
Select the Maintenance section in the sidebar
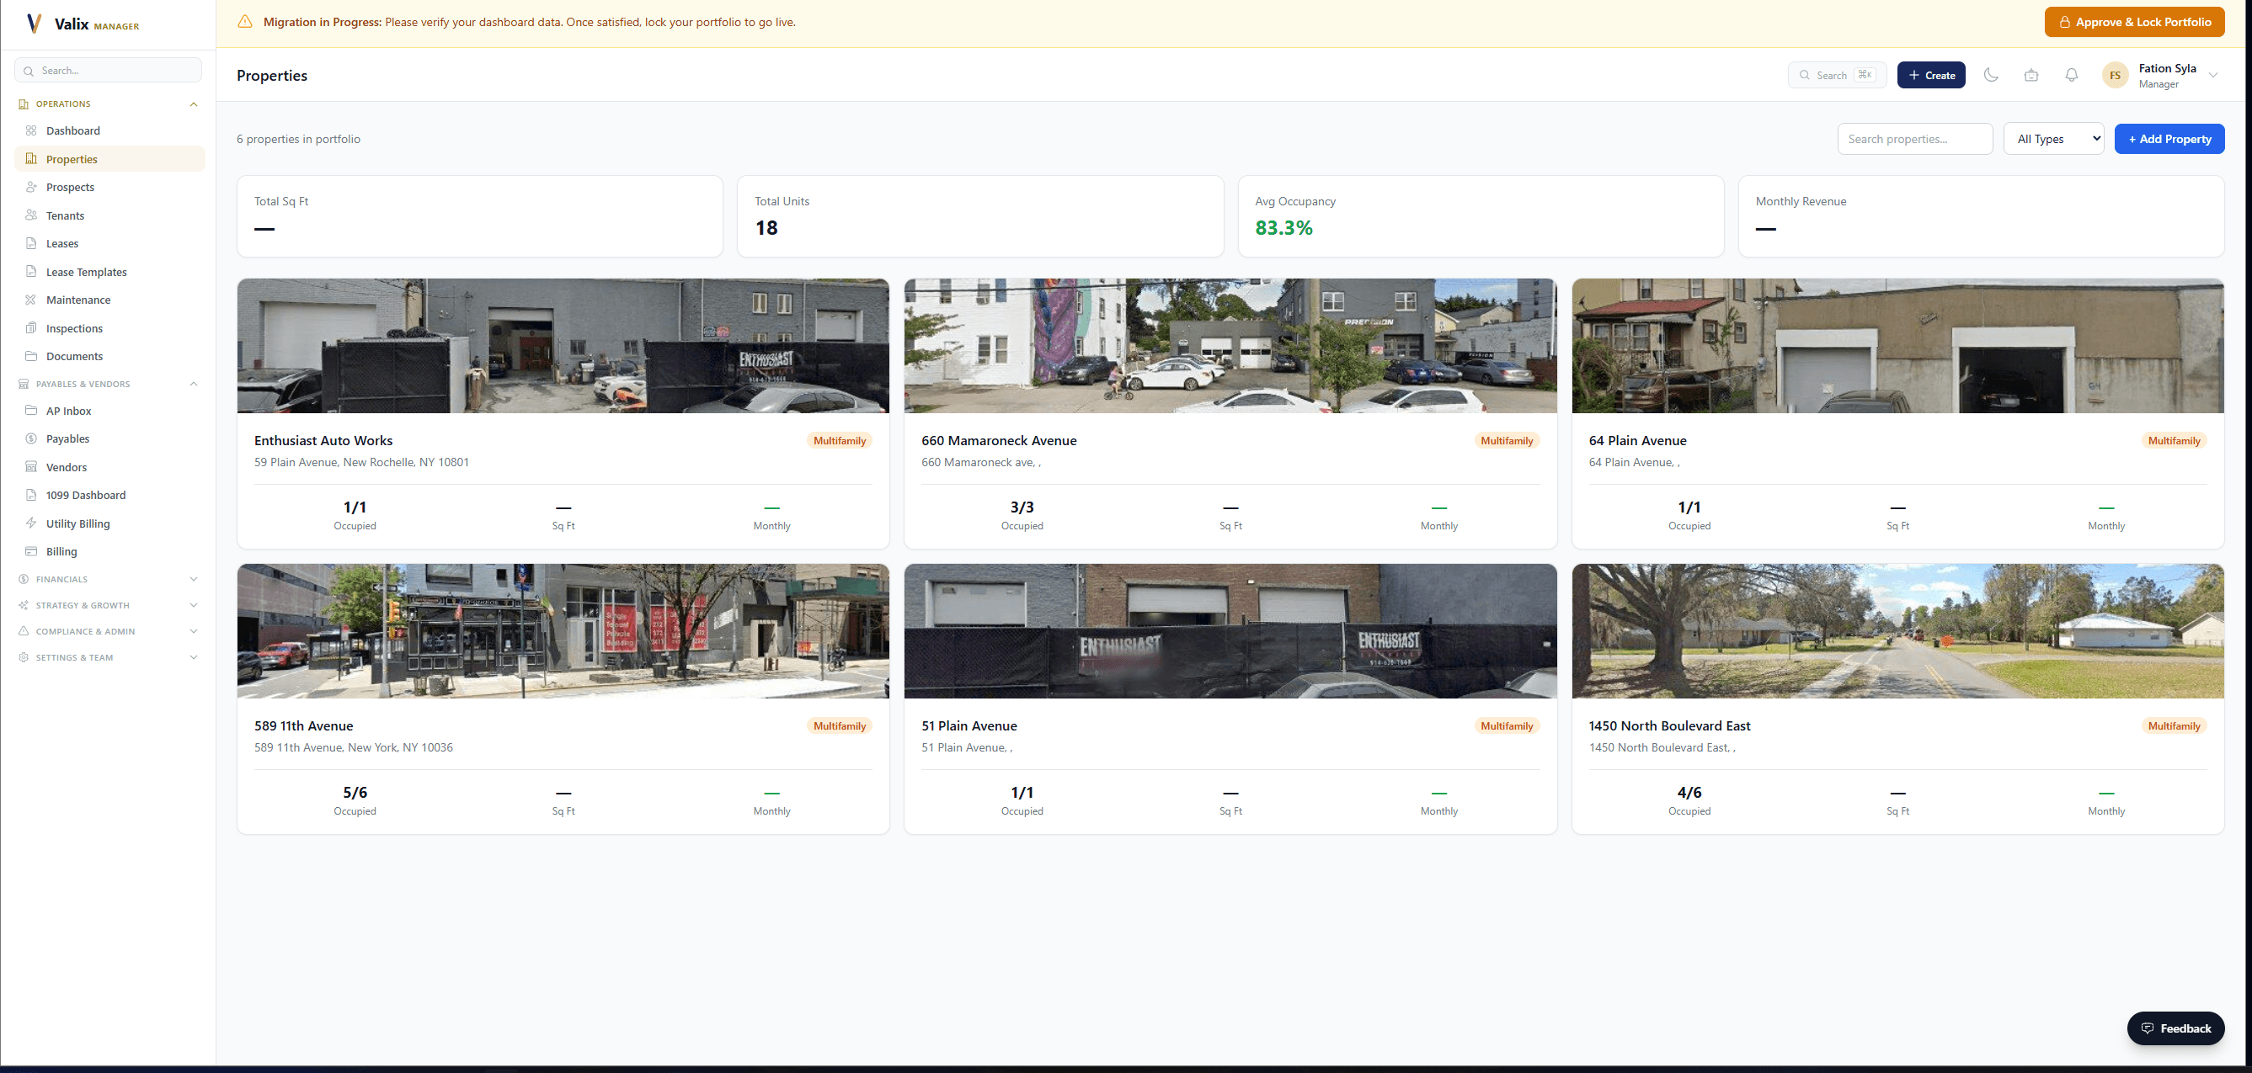click(x=77, y=299)
